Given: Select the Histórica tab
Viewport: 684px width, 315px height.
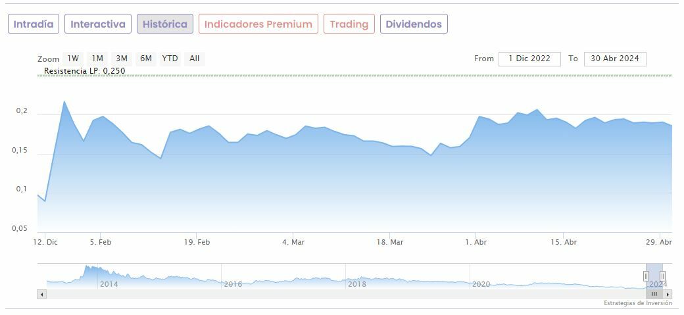Looking at the screenshot, I should [165, 24].
